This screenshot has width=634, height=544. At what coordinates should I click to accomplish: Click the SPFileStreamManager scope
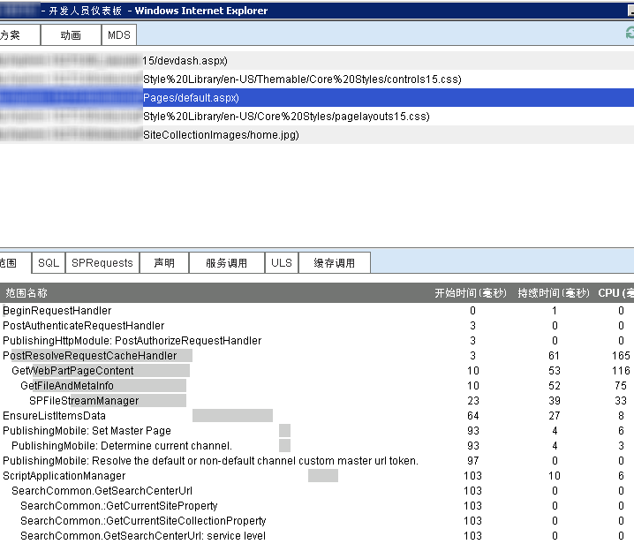pyautogui.click(x=84, y=400)
